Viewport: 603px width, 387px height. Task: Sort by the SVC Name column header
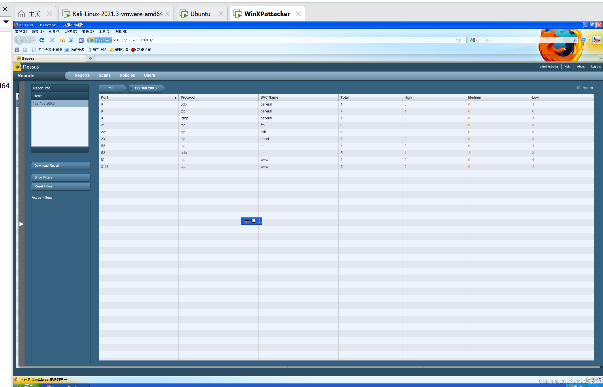(298, 97)
